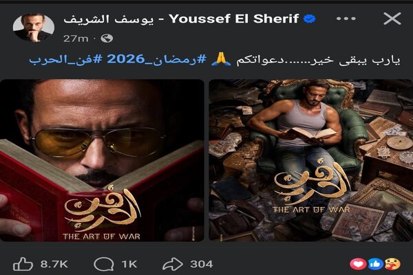Click the share arrow icon
413x275 pixels.
[173, 264]
